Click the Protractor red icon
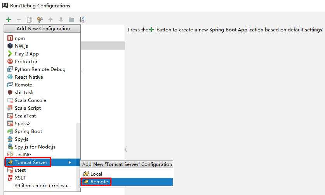Image resolution: width=325 pixels, height=195 pixels. [10, 61]
